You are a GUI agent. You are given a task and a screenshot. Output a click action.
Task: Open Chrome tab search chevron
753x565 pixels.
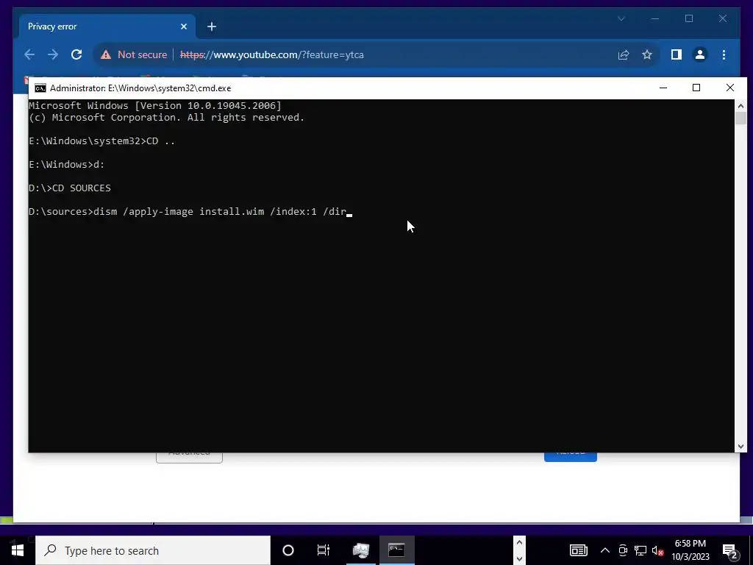[x=621, y=18]
